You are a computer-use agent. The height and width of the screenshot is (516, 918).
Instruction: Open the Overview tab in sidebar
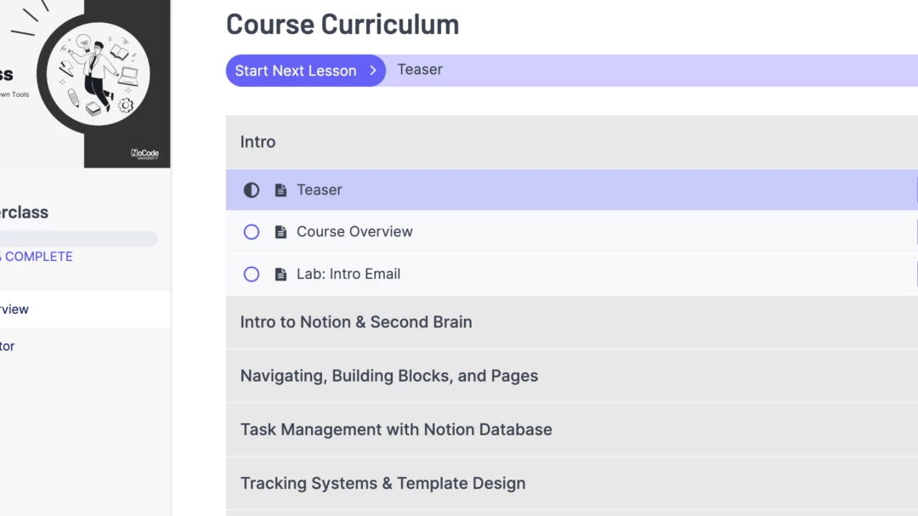click(x=14, y=309)
